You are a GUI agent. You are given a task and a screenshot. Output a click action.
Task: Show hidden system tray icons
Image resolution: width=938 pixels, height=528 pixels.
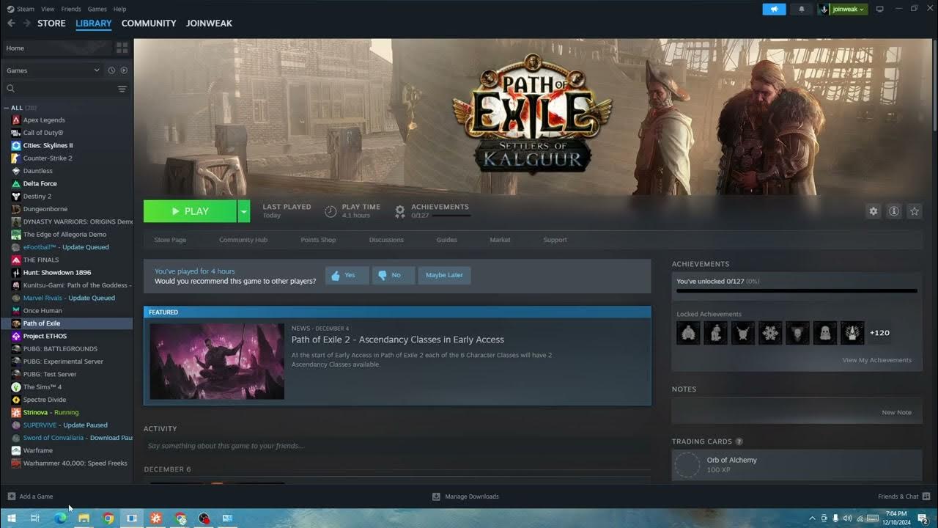[x=812, y=518]
